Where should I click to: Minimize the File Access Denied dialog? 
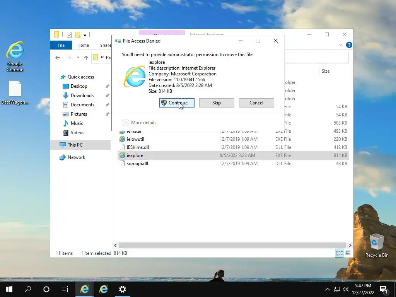tap(241, 41)
